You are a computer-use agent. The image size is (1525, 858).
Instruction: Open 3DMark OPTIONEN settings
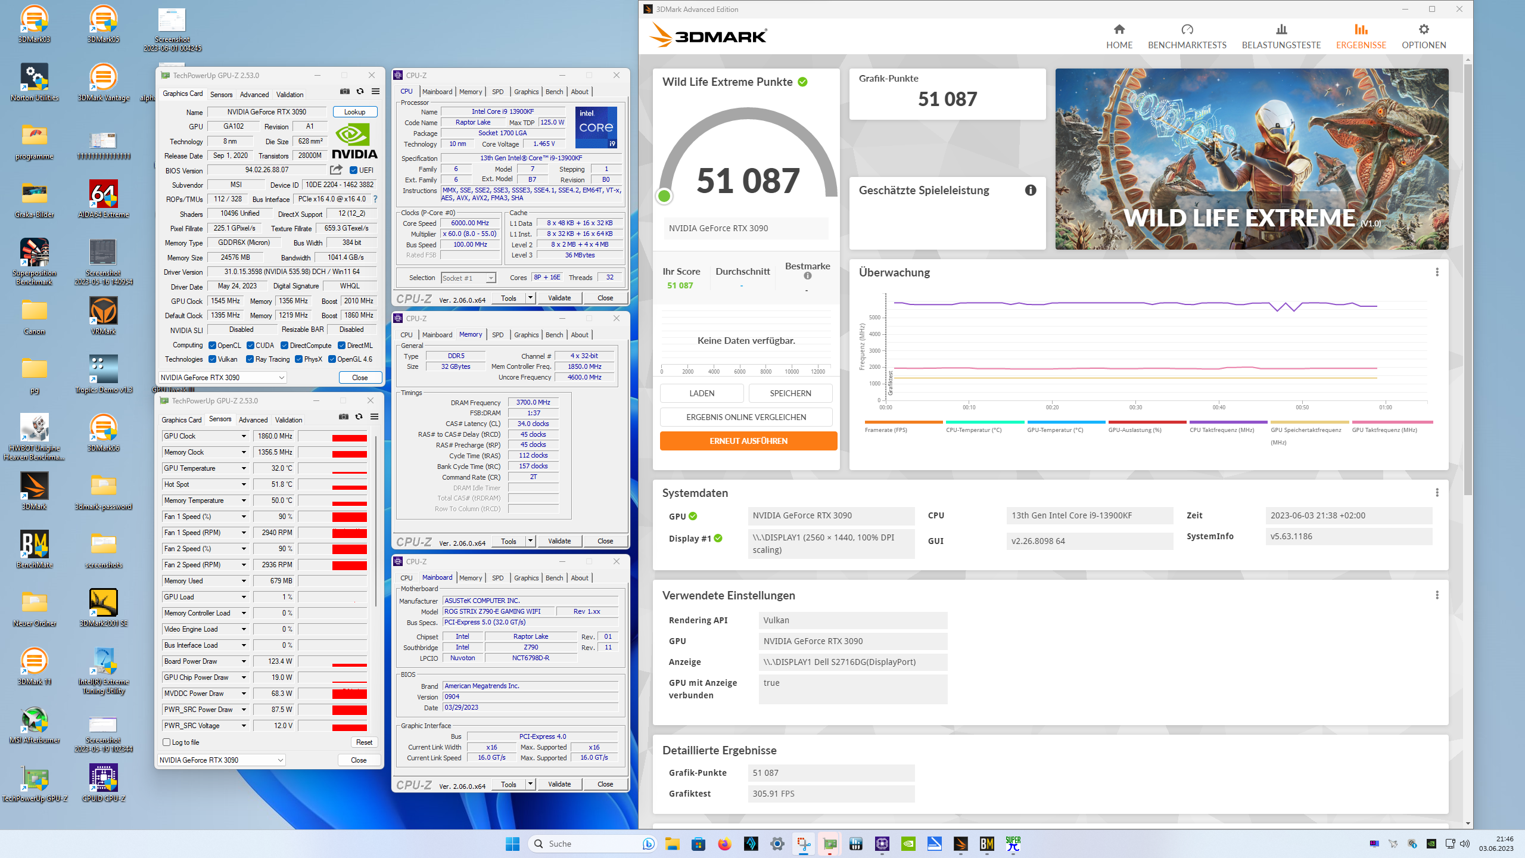coord(1424,36)
